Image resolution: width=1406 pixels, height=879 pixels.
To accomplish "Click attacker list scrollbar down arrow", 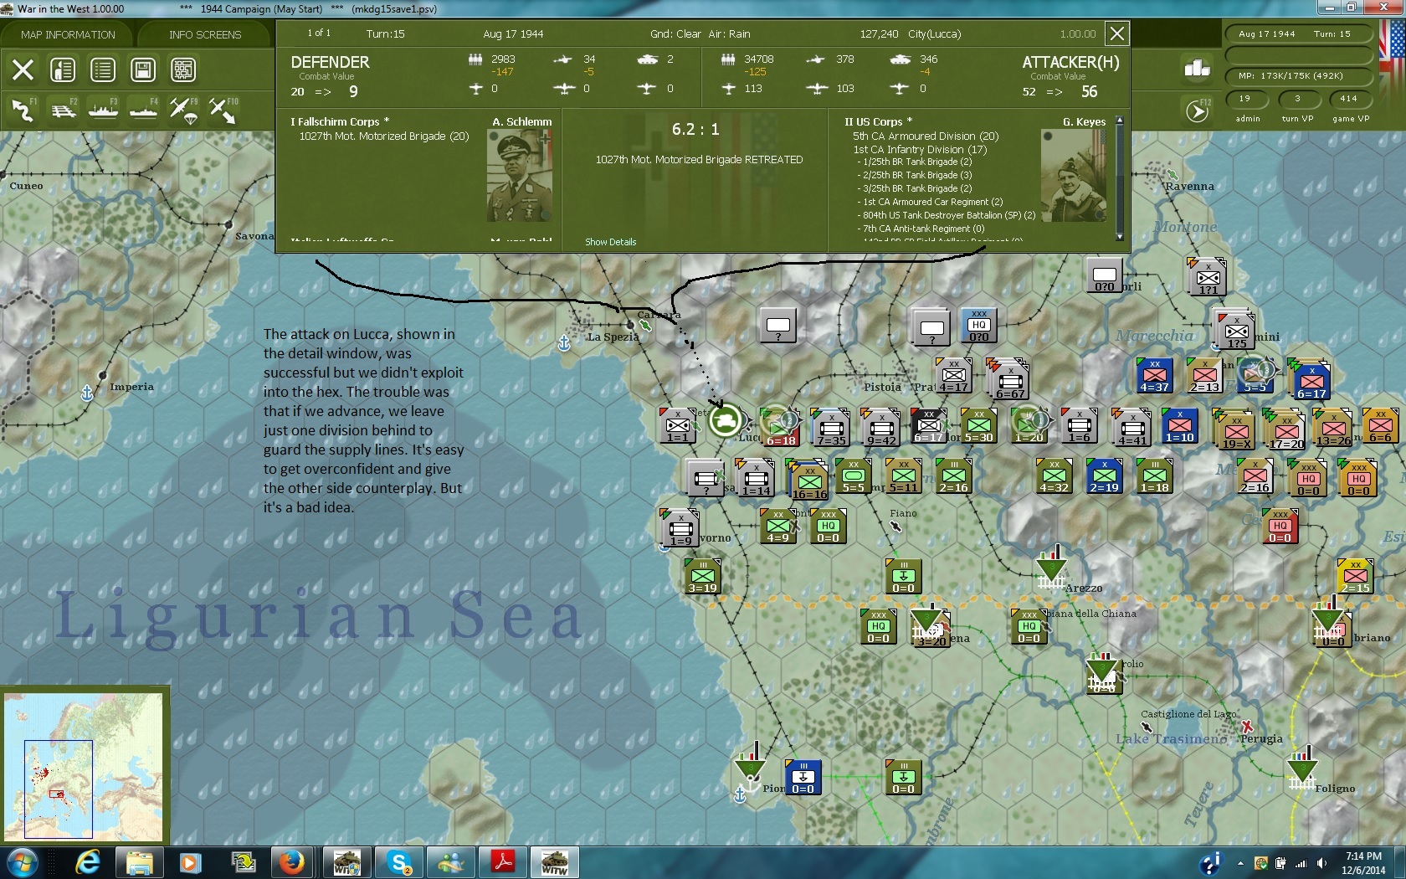I will pos(1120,237).
